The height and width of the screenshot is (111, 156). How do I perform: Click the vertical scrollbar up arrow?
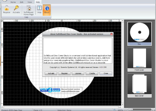(123, 21)
